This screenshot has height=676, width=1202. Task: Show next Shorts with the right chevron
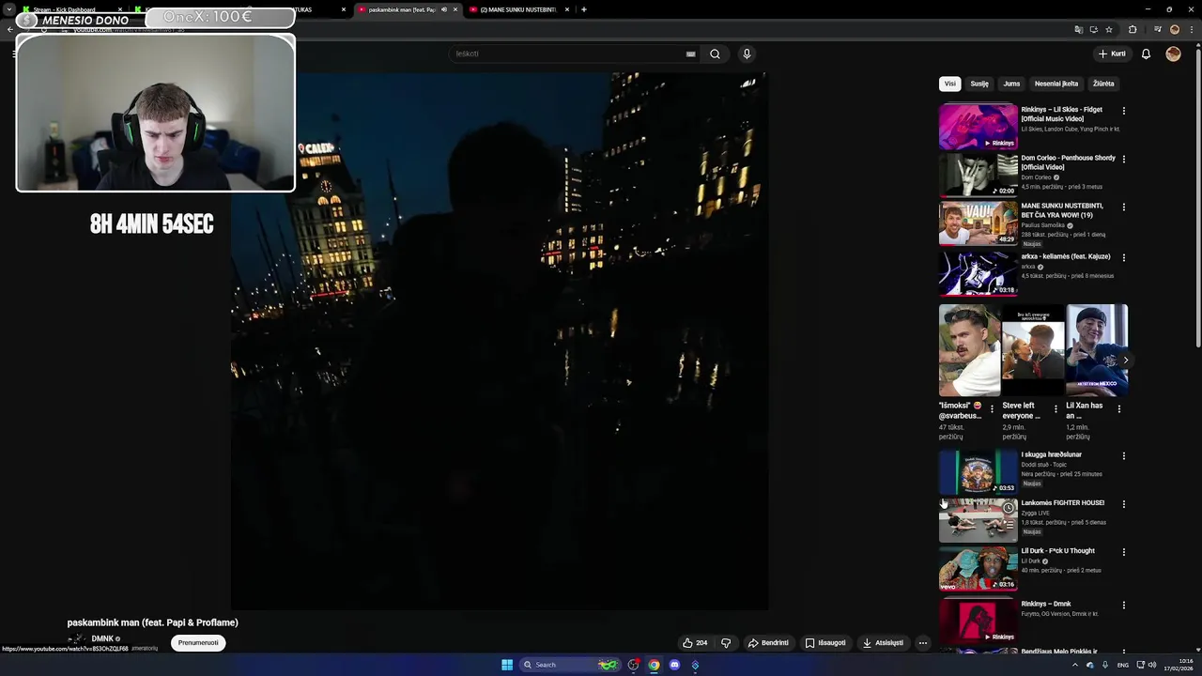[x=1125, y=361]
